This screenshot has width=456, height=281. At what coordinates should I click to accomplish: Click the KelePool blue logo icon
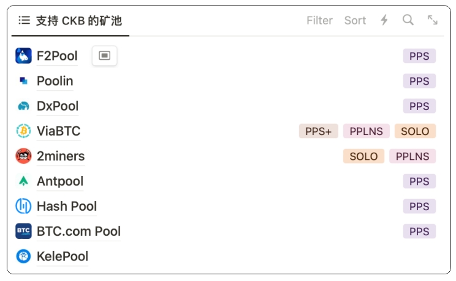23,257
